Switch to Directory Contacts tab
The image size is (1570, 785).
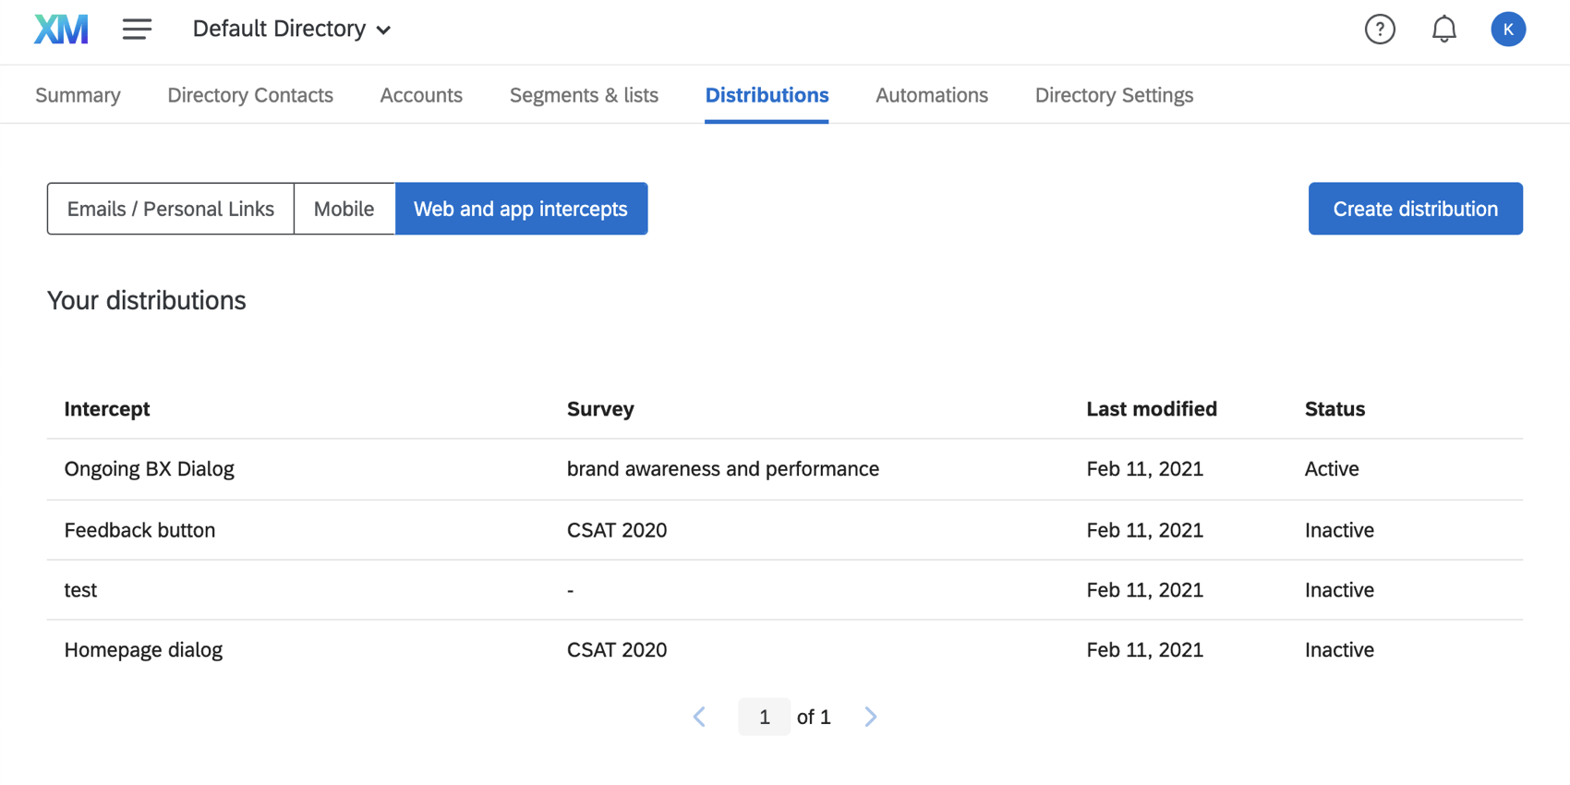point(250,95)
